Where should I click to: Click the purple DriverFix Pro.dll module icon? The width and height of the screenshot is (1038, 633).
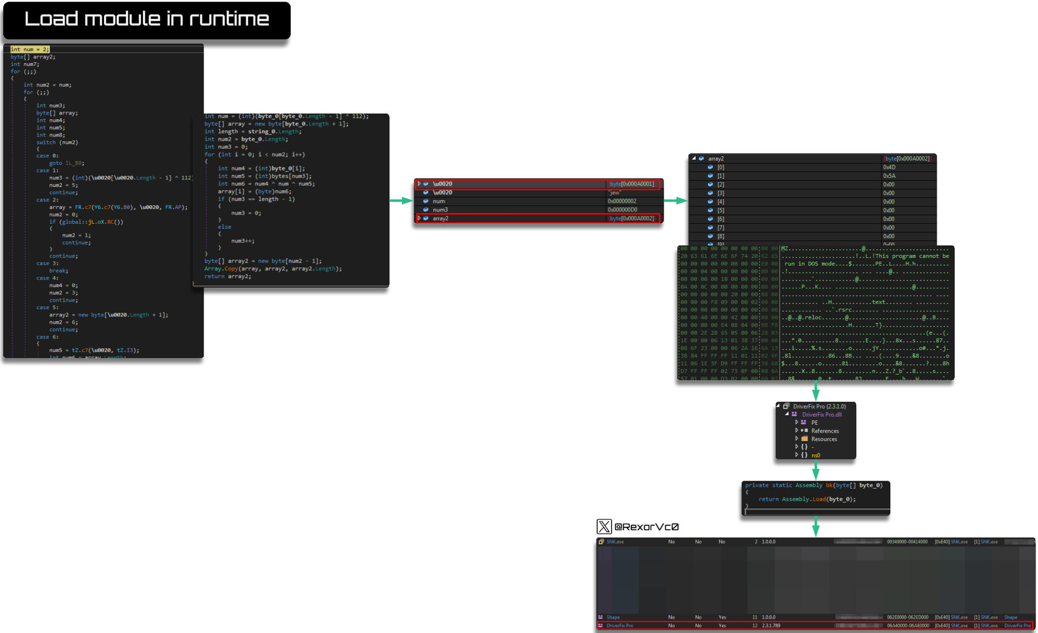pyautogui.click(x=794, y=414)
